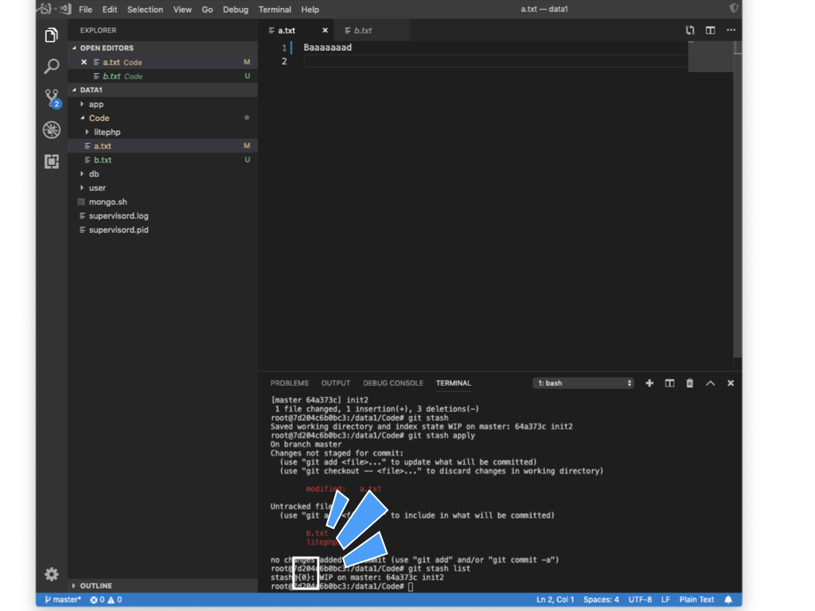The width and height of the screenshot is (815, 611).
Task: Open the terminal selector dropdown '1: bash'
Action: [583, 383]
